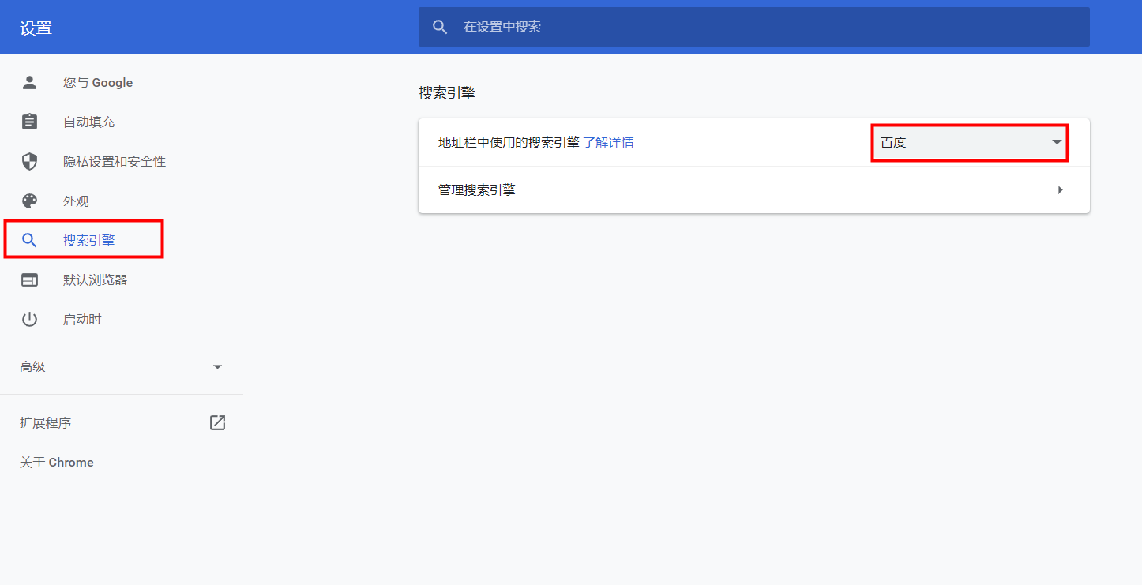Click the search icon in the settings search bar
1142x585 pixels.
tap(440, 27)
